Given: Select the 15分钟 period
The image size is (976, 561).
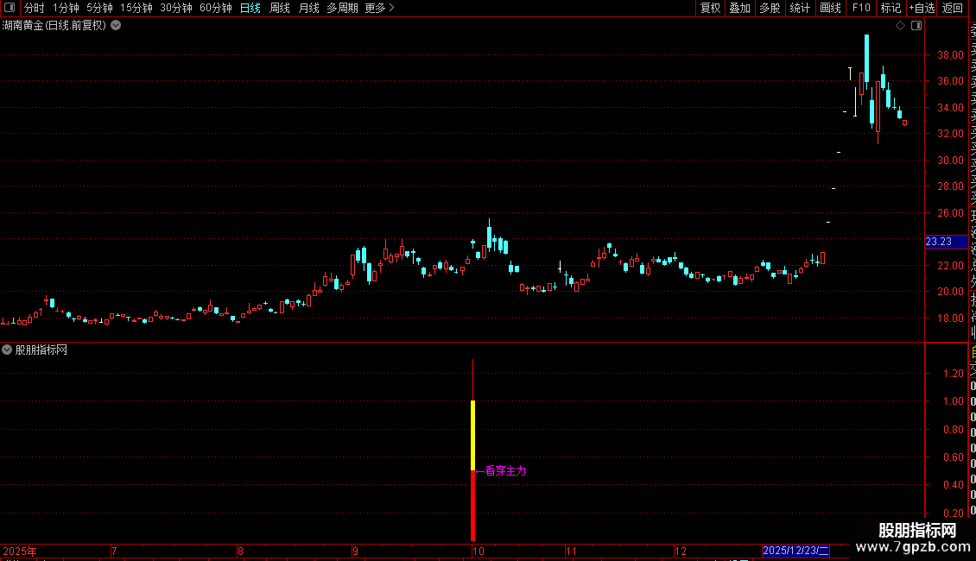Looking at the screenshot, I should (136, 8).
